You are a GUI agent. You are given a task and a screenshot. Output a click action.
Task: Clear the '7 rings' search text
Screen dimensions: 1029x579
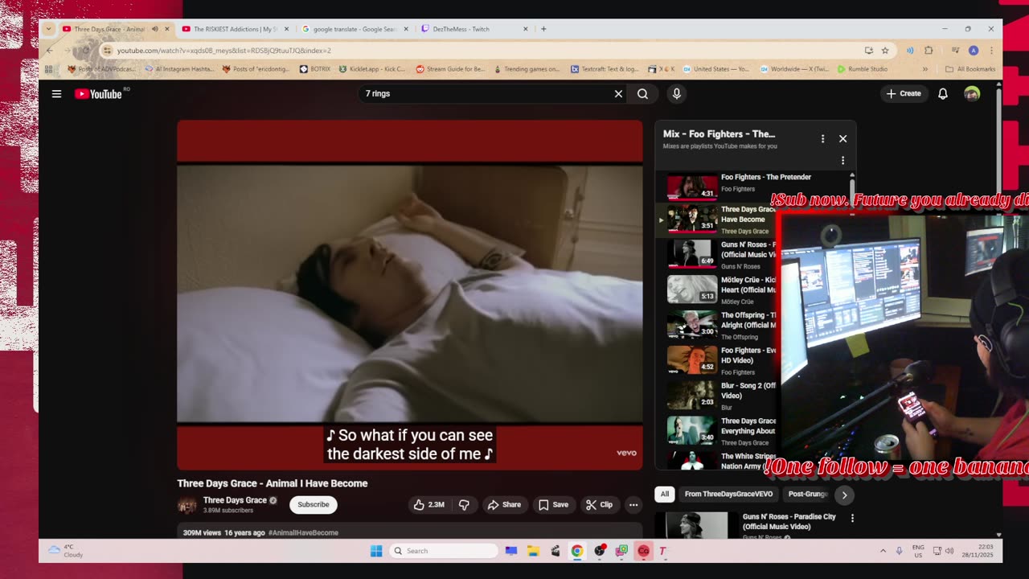(x=618, y=94)
